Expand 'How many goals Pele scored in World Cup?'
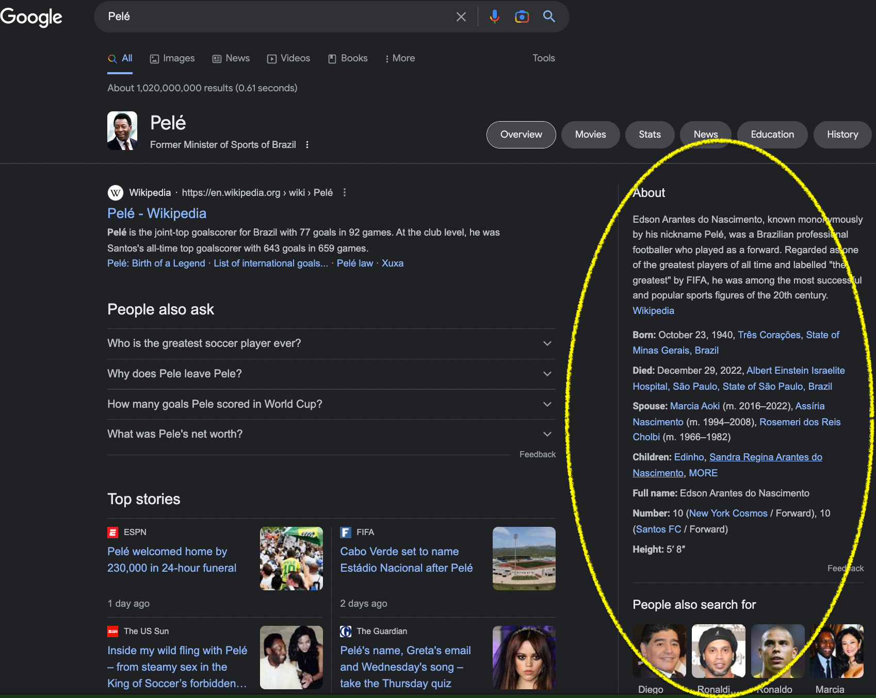This screenshot has width=876, height=698. point(331,404)
